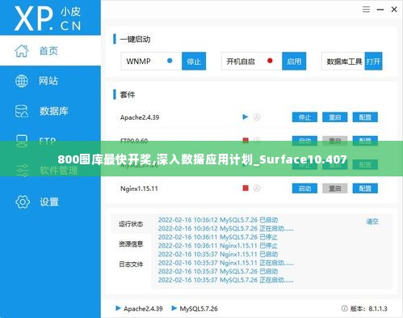The width and height of the screenshot is (403, 318).
Task: Click the 版本: 8.1.1.3 text
Action: (368, 308)
